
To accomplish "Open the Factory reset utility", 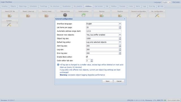I will click(x=47, y=14).
